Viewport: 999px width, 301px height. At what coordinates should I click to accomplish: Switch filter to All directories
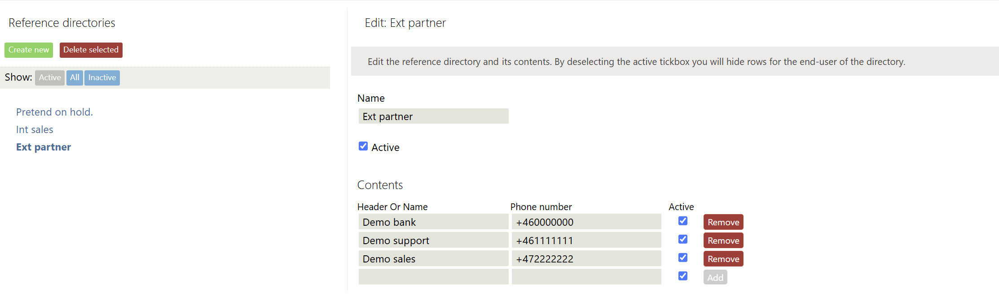(75, 77)
